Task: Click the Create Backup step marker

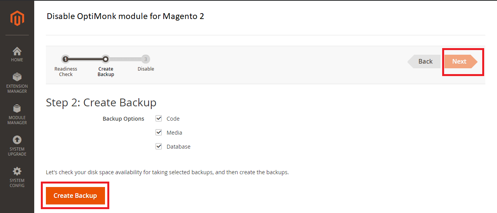Action: (x=105, y=59)
